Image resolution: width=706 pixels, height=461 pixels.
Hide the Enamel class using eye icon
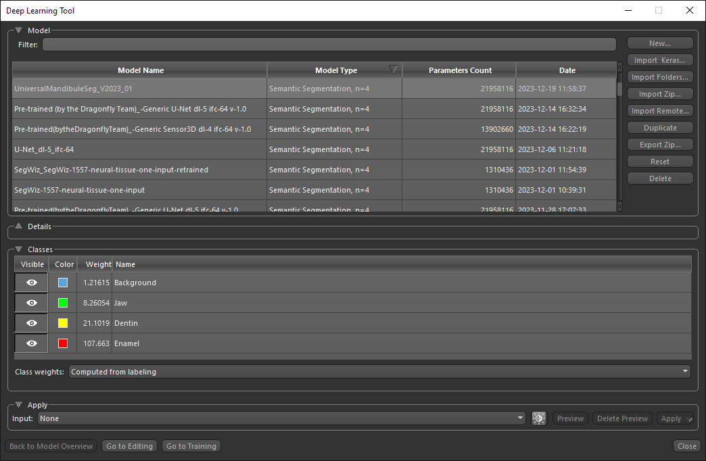31,343
